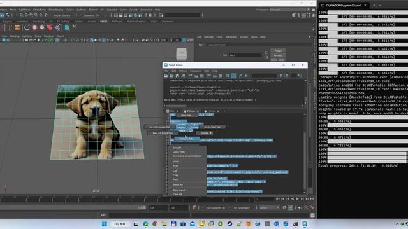
Task: Open the fps frame rate dropdown
Action: pos(269,208)
